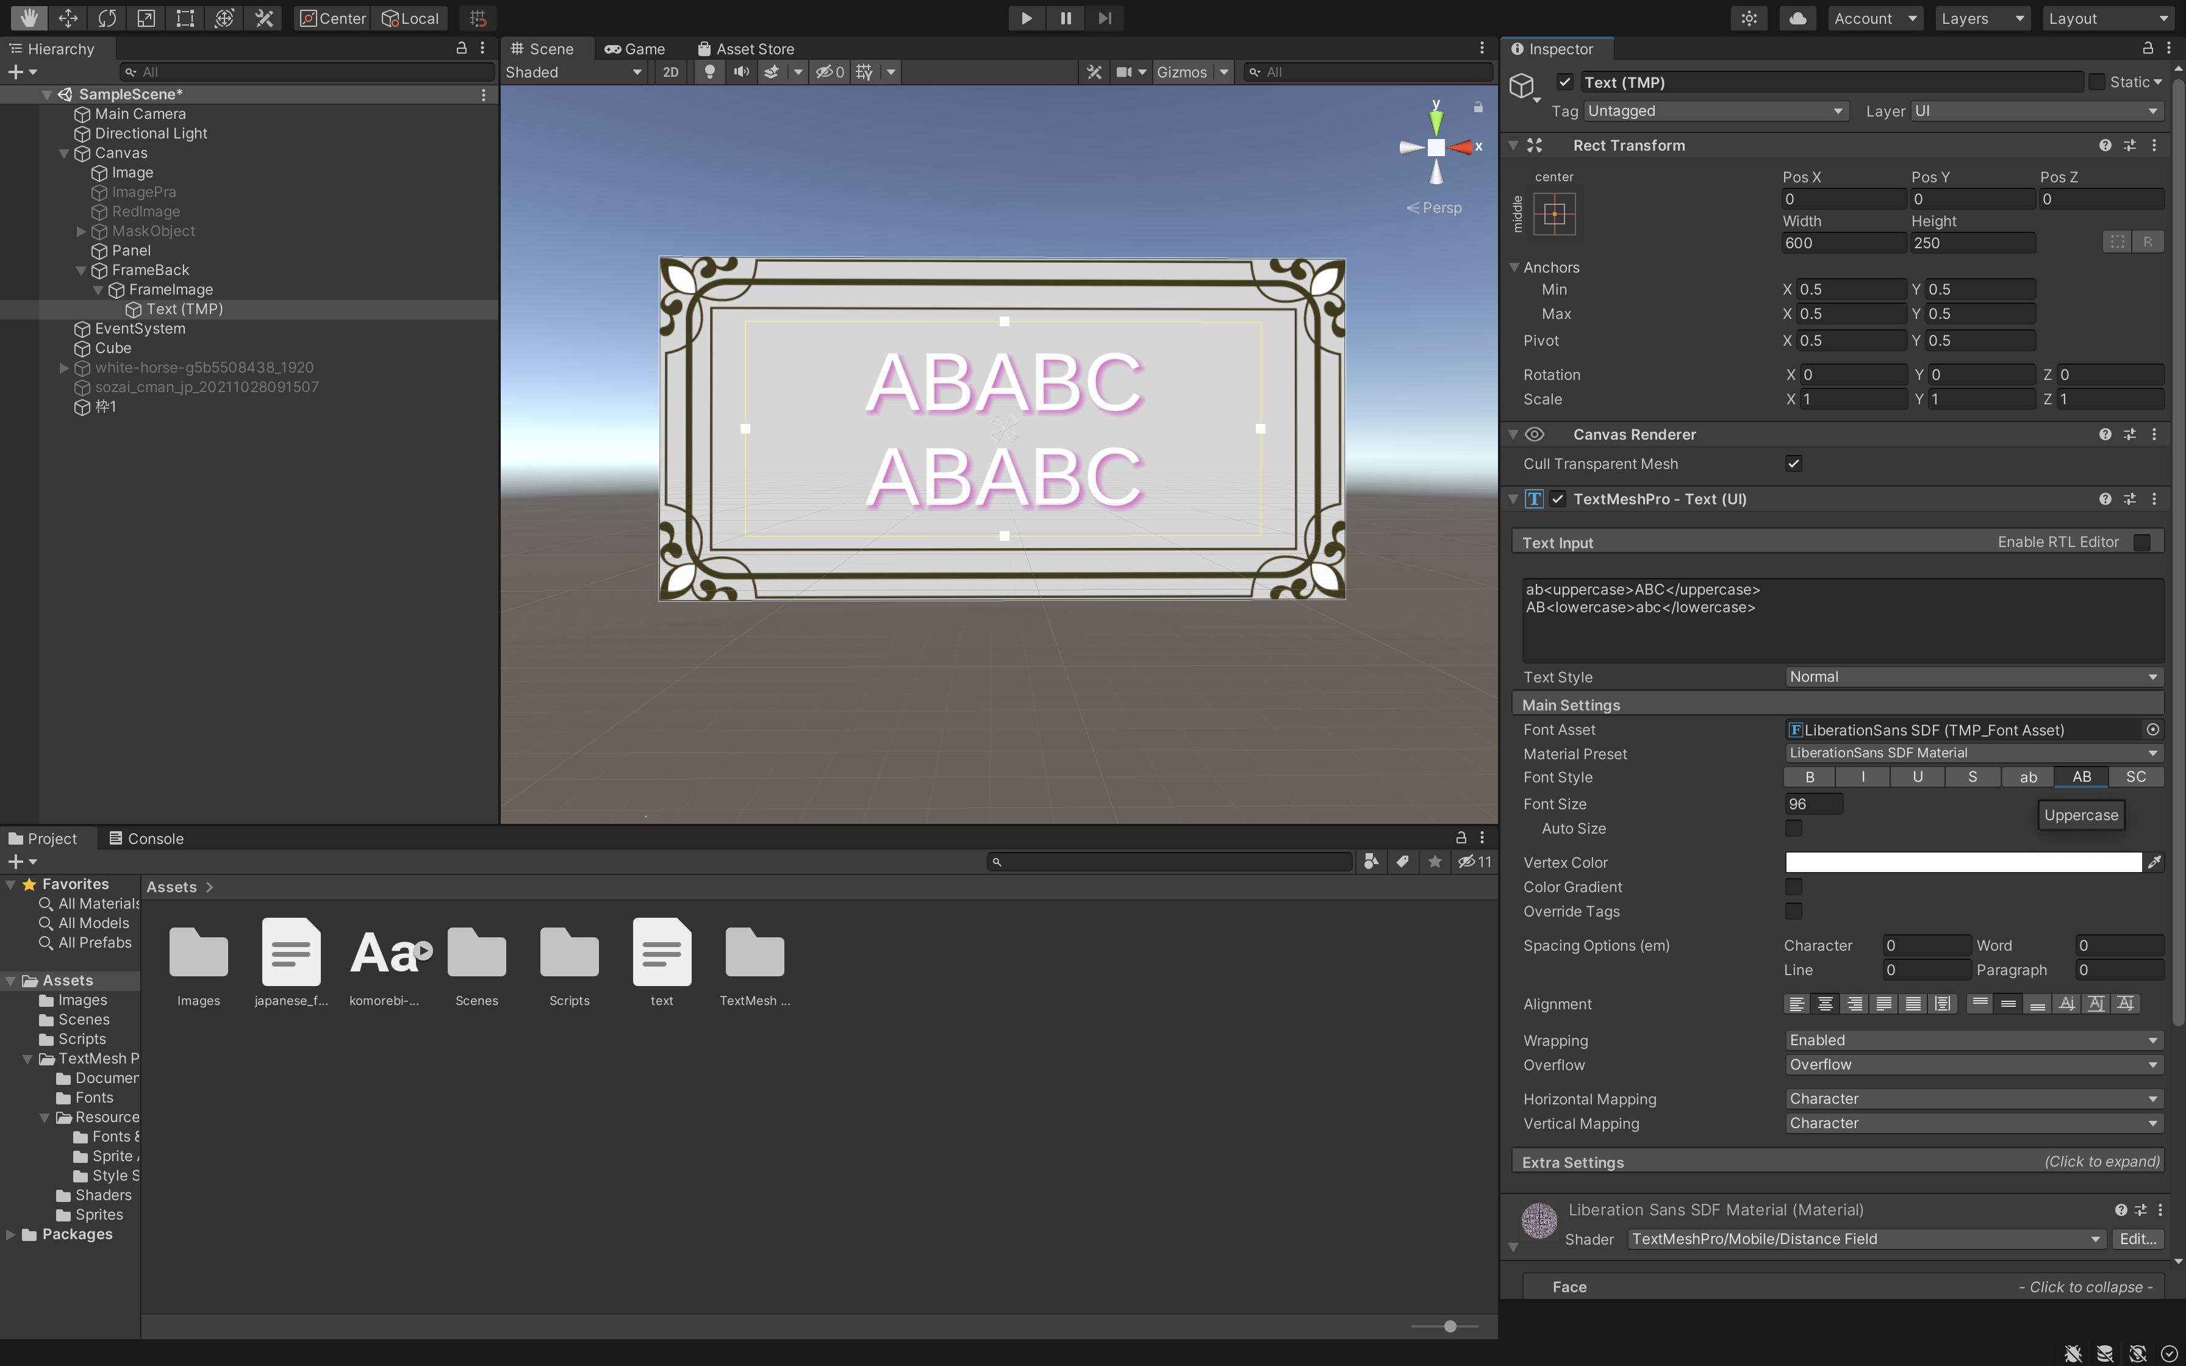Toggle scene audio speaker icon
This screenshot has width=2186, height=1366.
740,73
